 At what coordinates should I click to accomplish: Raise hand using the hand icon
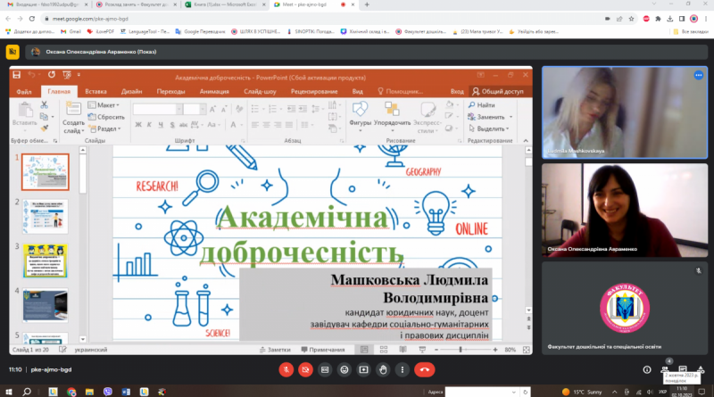[383, 369]
